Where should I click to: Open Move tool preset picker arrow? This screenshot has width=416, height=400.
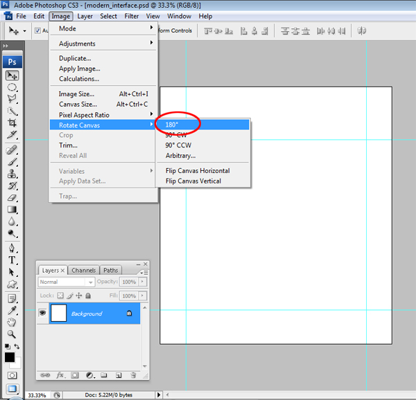click(24, 31)
